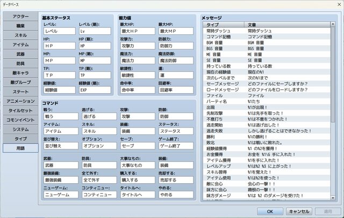Edit the 敏捷性 field
This screenshot has height=218, width=344.
(x=138, y=75)
